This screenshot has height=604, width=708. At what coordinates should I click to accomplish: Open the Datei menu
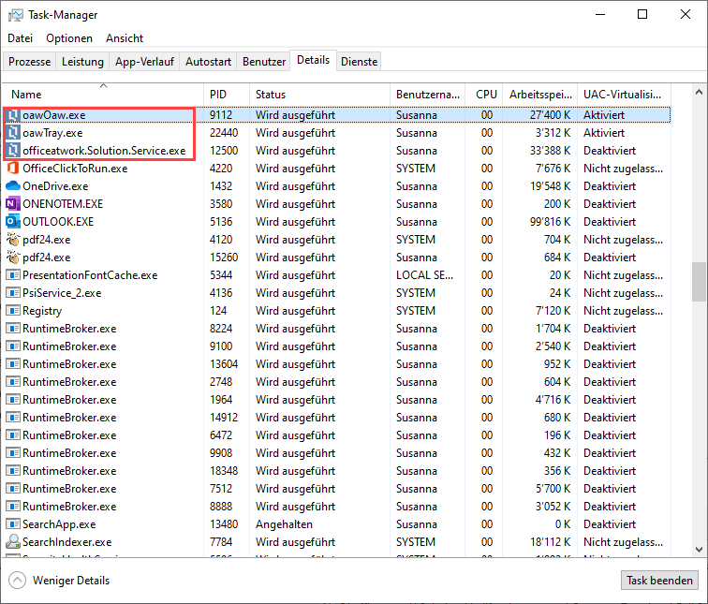[21, 38]
